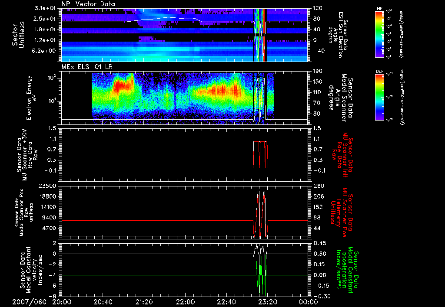Click the 'NPI Vector Data' panel title
The image size is (445, 307).
coord(88,4)
